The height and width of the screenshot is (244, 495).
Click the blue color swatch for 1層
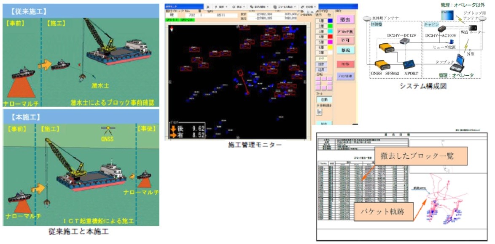[330, 21]
